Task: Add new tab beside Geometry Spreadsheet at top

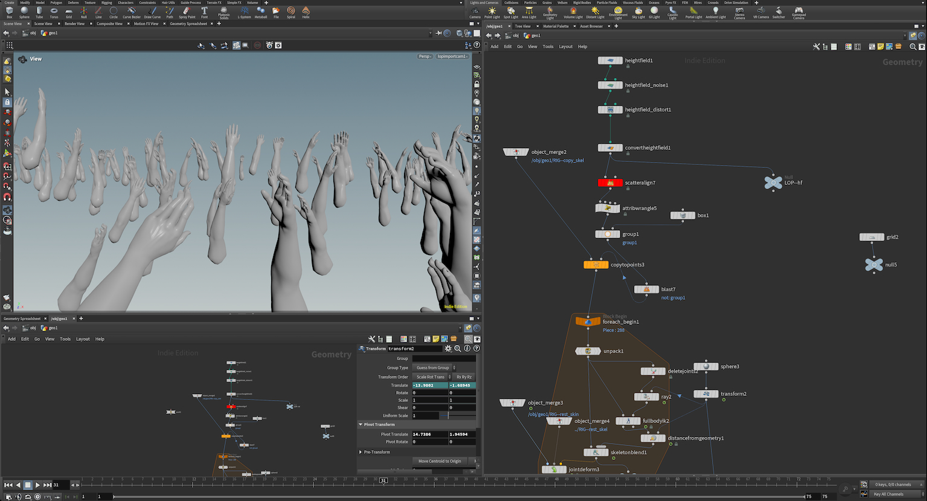Action: click(219, 24)
